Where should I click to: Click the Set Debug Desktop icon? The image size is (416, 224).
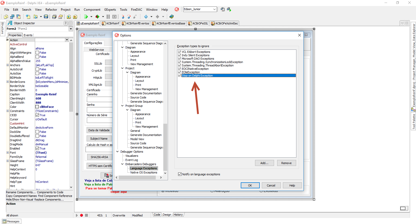tap(229, 9)
